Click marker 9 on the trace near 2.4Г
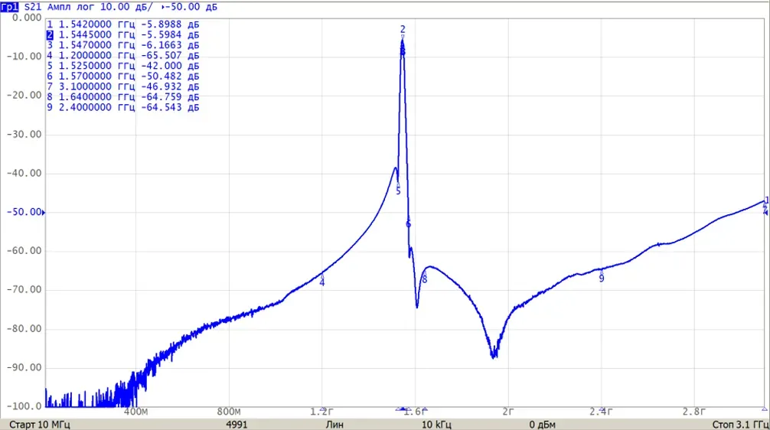This screenshot has width=770, height=430. (602, 276)
